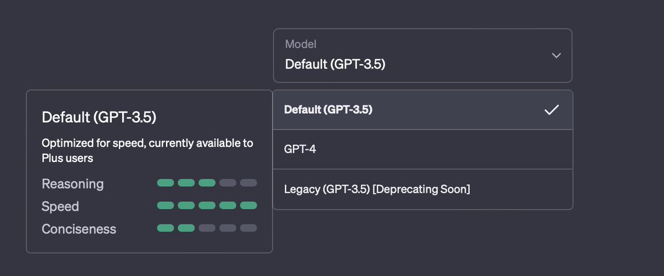Click the Conciseness label

click(79, 229)
